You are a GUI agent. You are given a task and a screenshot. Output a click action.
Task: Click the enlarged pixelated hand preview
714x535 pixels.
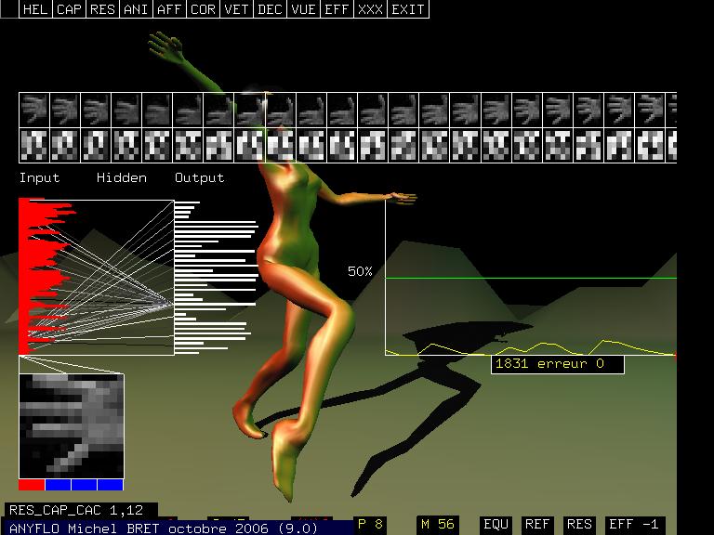pyautogui.click(x=71, y=425)
